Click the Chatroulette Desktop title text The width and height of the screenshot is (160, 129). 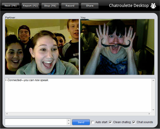[x=129, y=5]
